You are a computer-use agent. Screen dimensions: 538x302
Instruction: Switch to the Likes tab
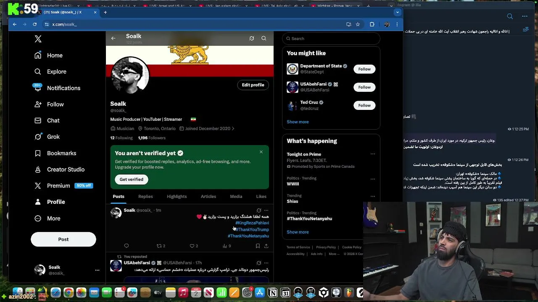point(261,196)
